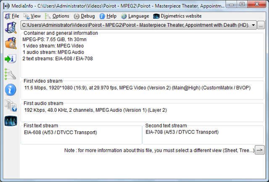This screenshot has height=182, width=269.
Task: Click the documents and globe sidebar icon
Action: pos(11,105)
